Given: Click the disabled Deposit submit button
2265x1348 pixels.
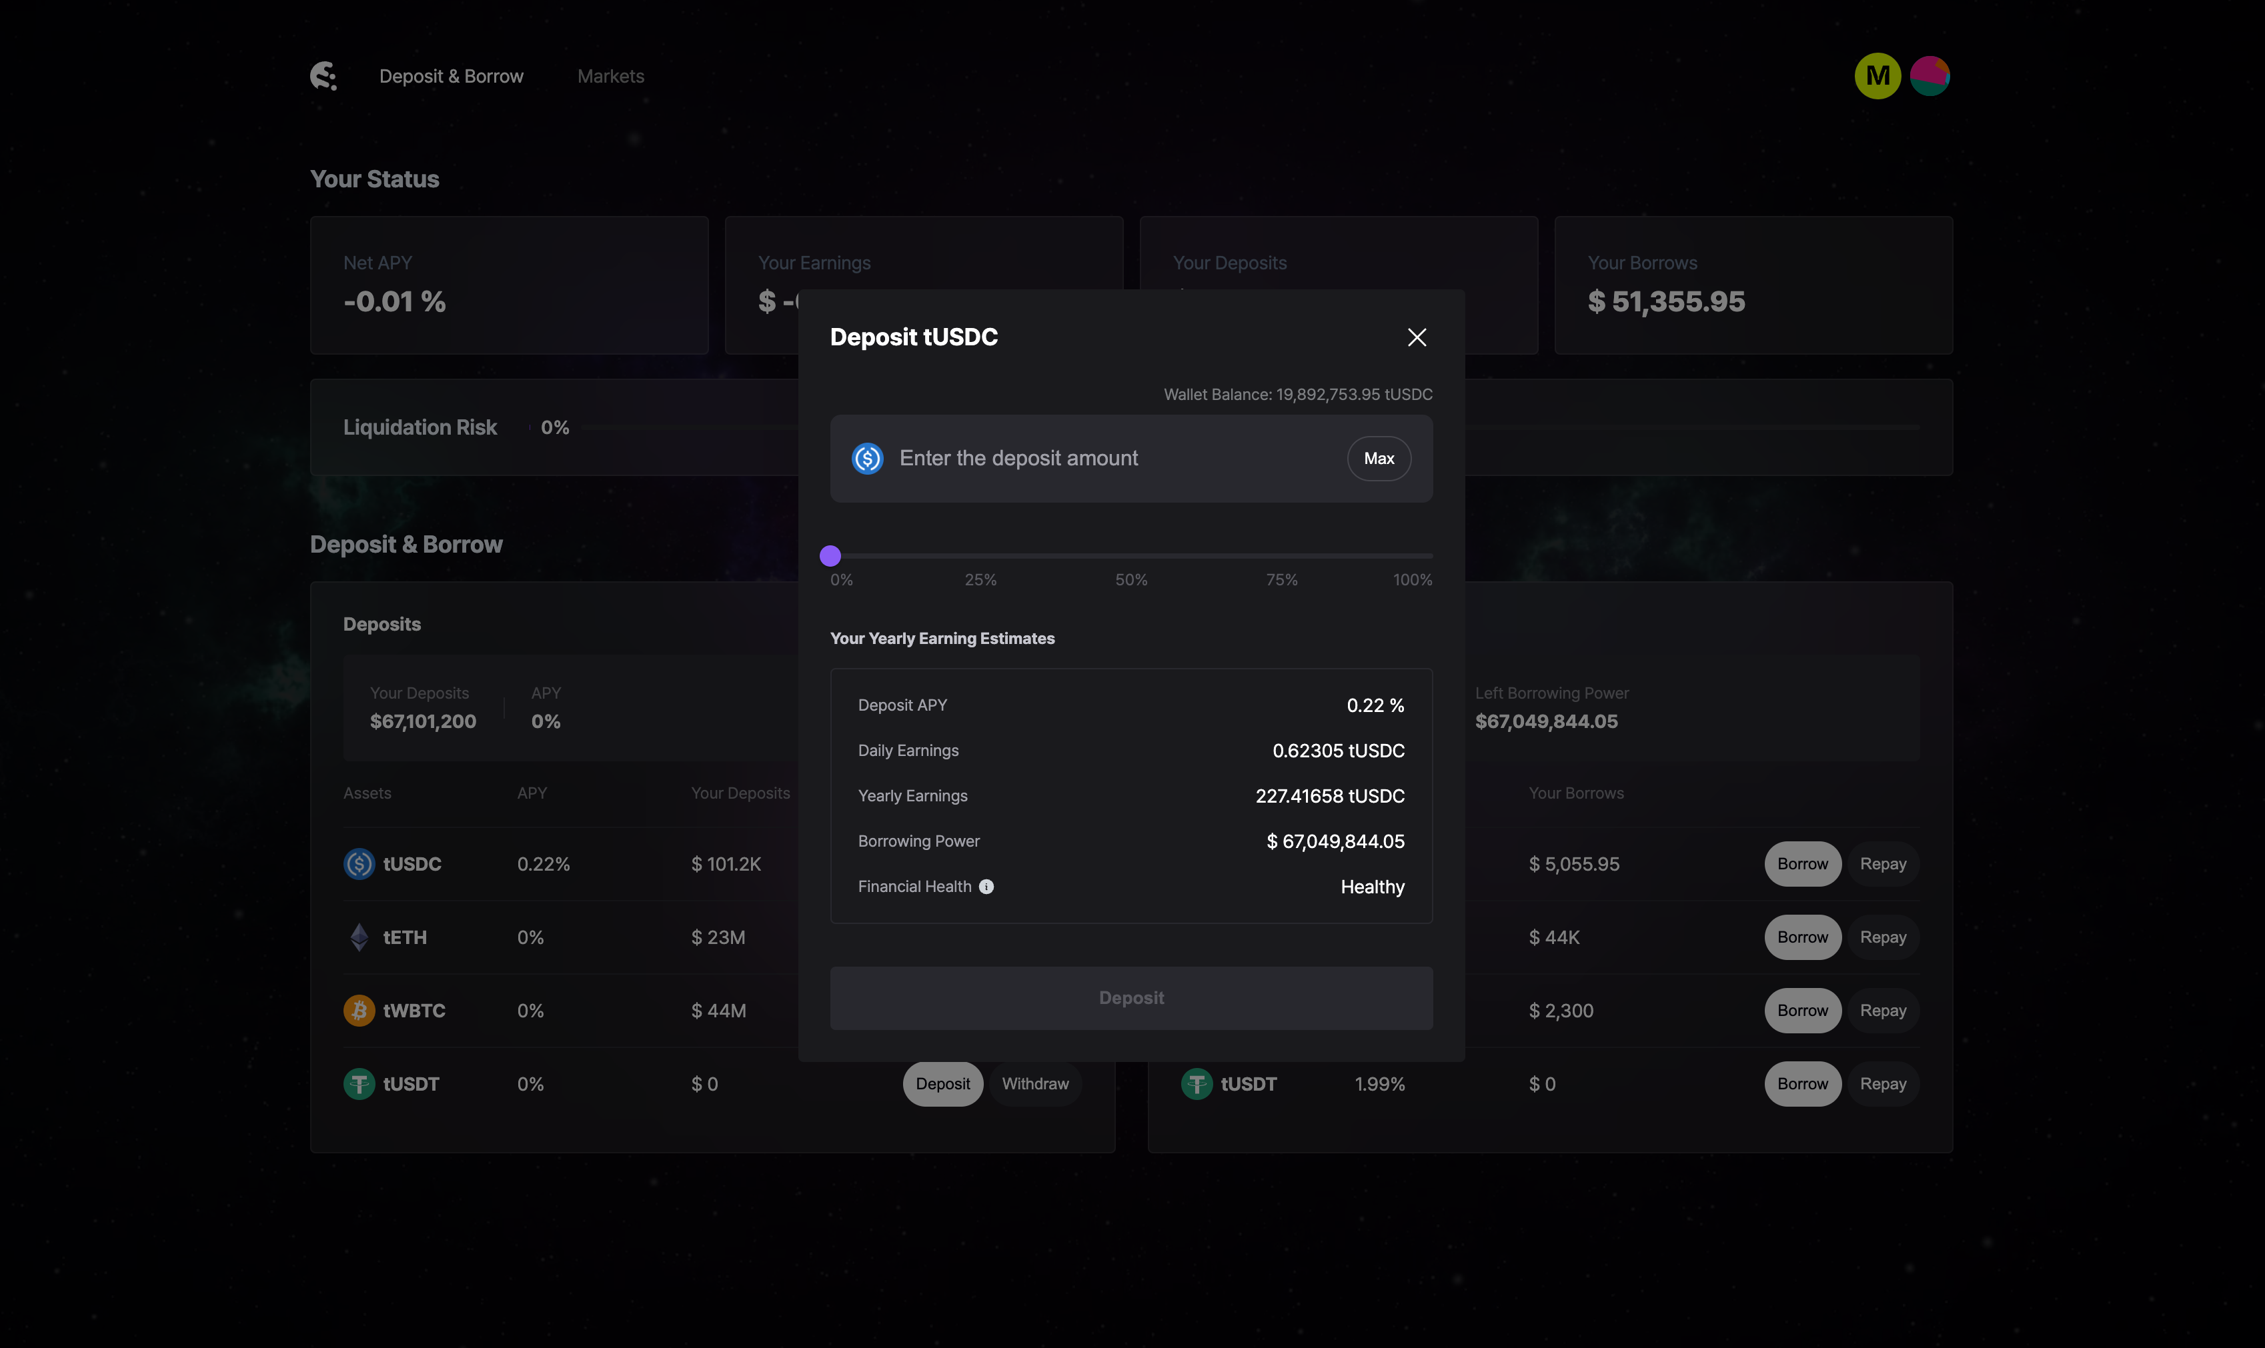Looking at the screenshot, I should coord(1131,998).
